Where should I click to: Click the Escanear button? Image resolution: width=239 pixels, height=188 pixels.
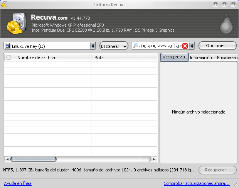pyautogui.click(x=111, y=46)
